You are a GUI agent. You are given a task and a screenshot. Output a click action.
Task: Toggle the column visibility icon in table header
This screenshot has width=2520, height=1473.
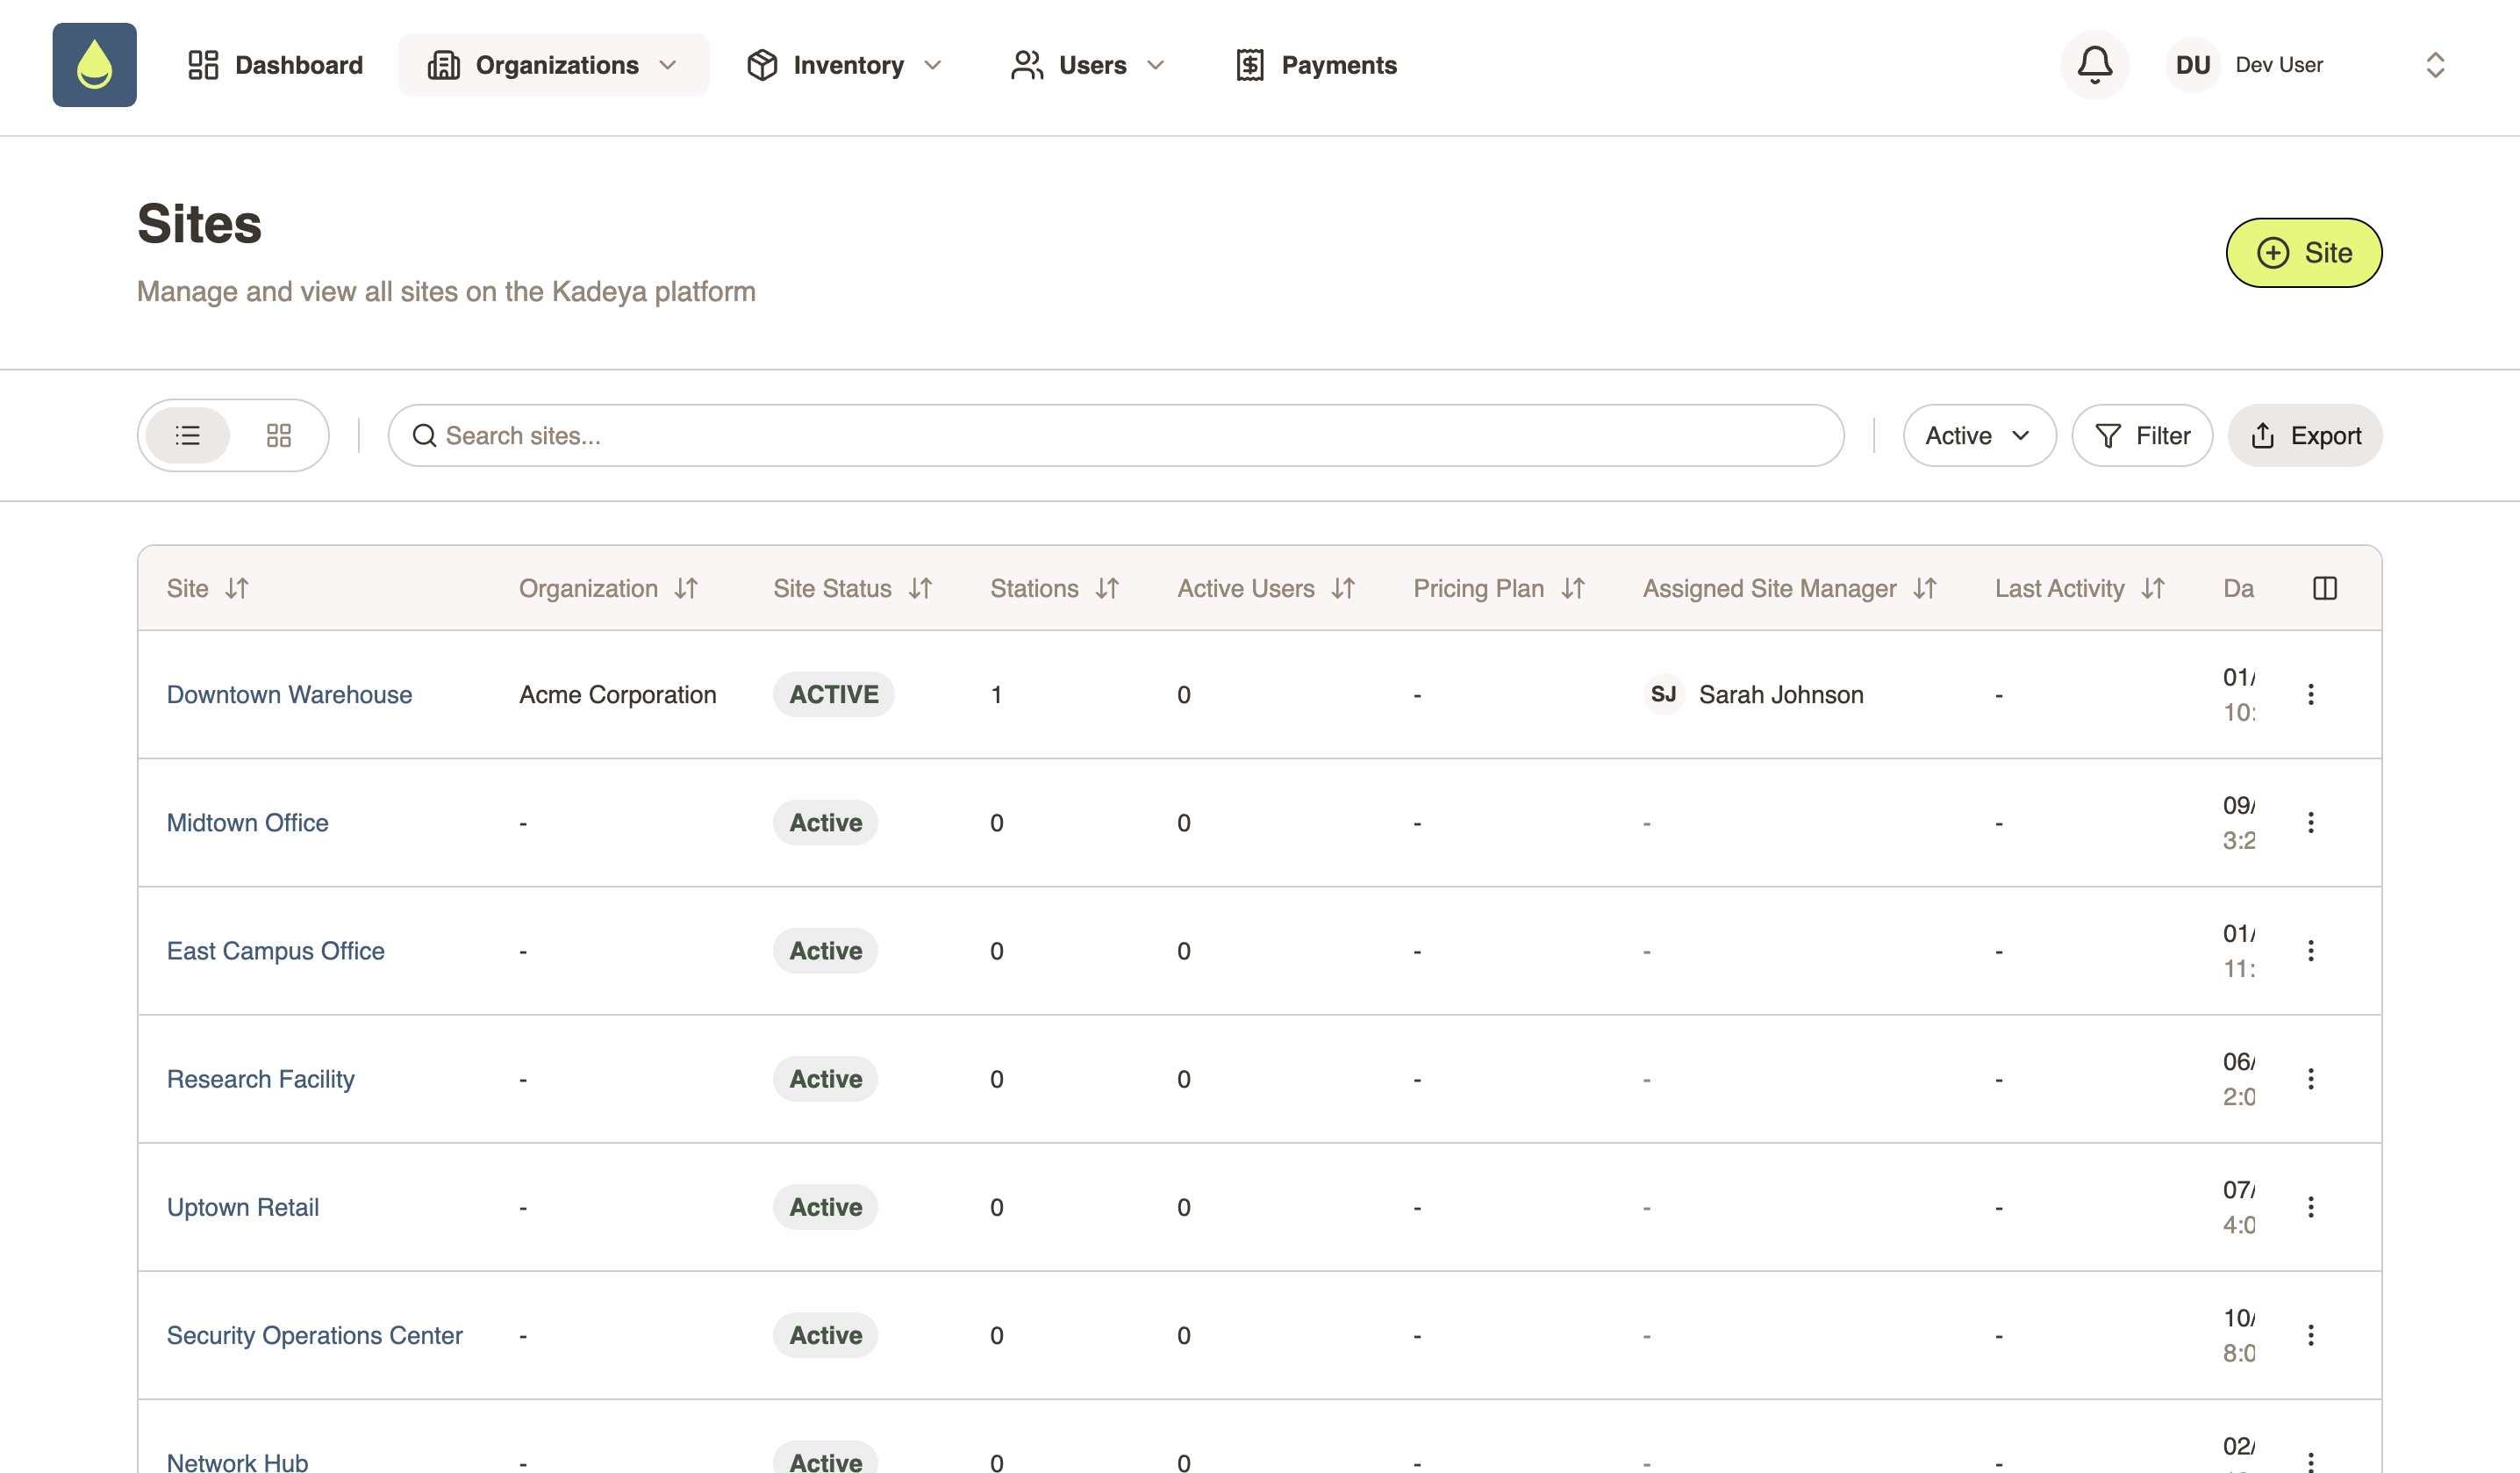click(2324, 588)
